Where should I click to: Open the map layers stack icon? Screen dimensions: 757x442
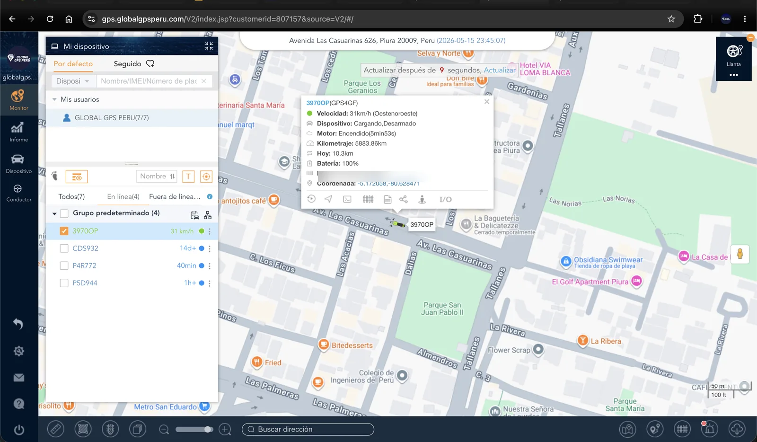click(138, 429)
